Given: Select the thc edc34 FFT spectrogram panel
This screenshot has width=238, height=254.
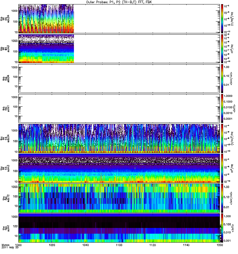Looking at the screenshot, I should (119, 138).
